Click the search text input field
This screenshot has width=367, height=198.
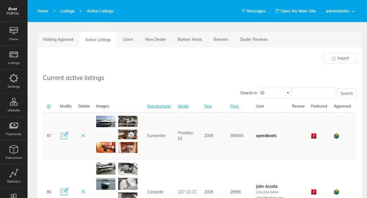pyautogui.click(x=313, y=93)
